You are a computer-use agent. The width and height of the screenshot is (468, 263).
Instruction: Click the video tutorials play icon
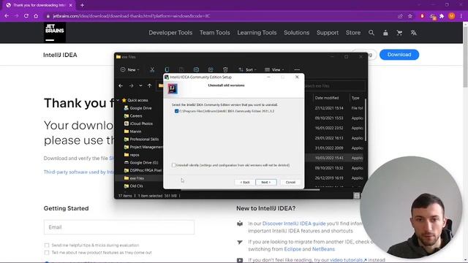point(240,260)
